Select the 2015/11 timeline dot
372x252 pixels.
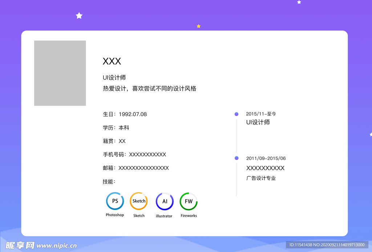point(236,114)
